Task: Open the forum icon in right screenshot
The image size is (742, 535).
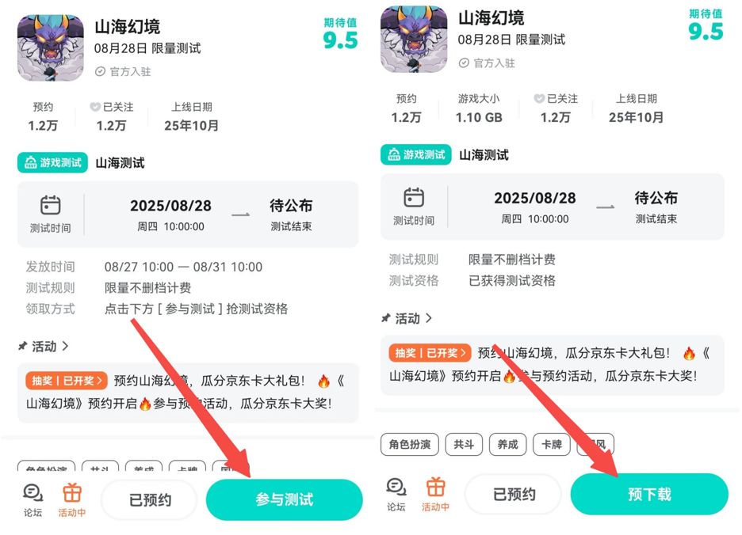Action: [396, 494]
